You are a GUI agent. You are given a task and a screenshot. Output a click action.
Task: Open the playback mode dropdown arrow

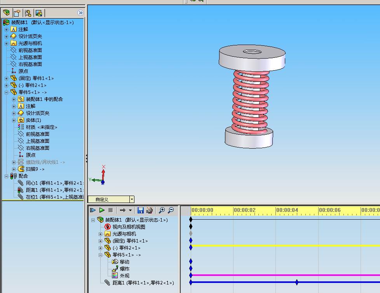tap(130, 210)
